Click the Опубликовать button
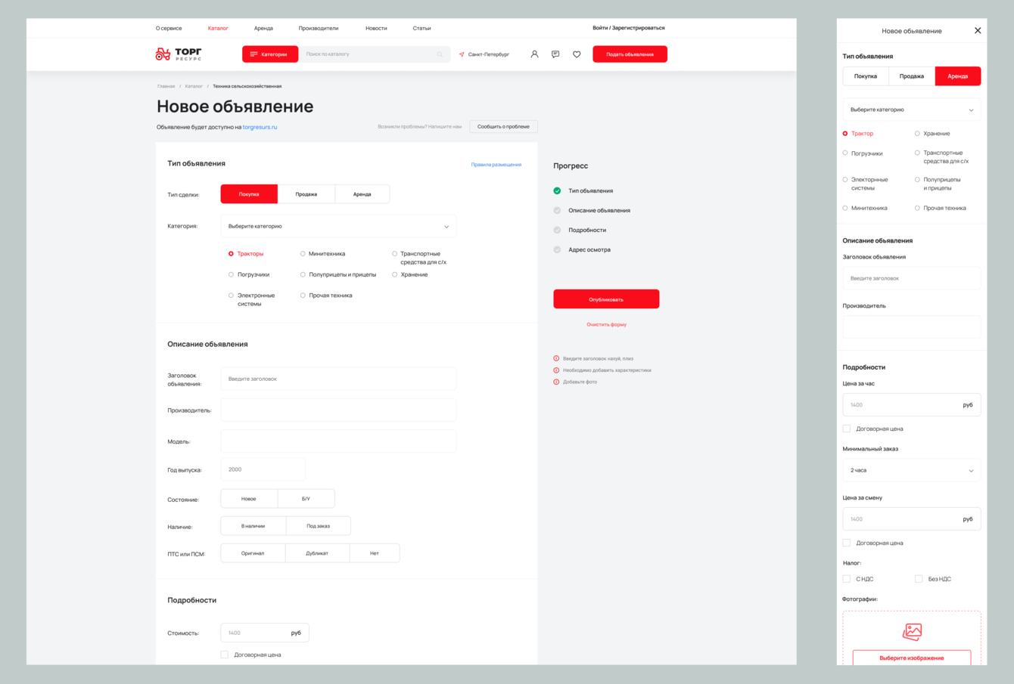This screenshot has width=1014, height=684. pos(606,299)
